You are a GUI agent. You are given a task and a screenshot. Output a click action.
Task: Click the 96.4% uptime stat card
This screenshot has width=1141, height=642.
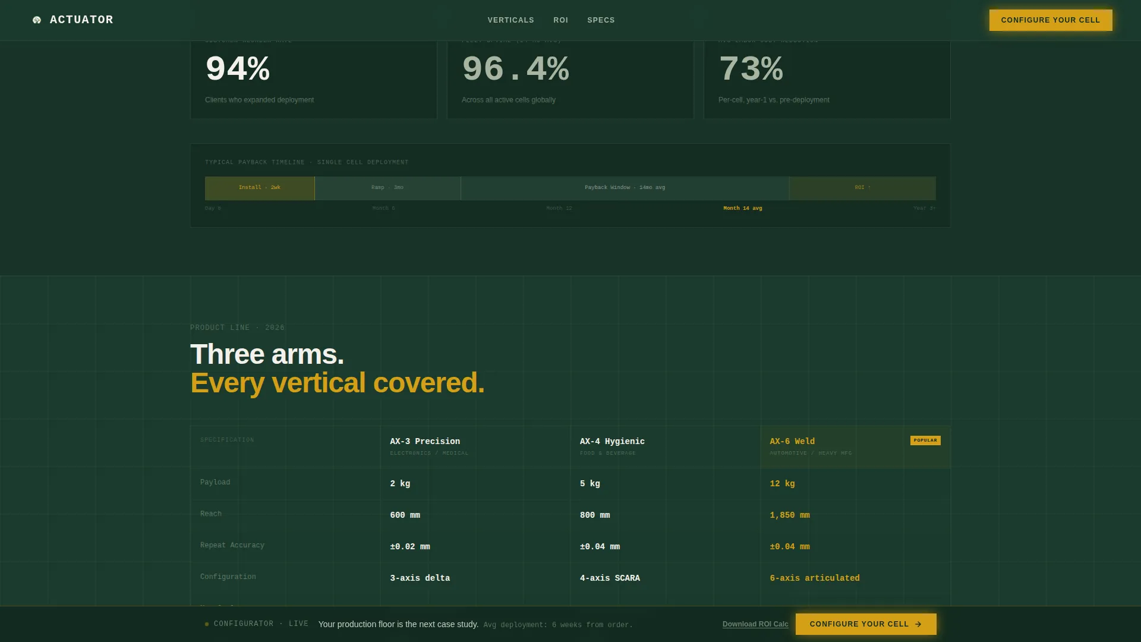pyautogui.click(x=570, y=80)
